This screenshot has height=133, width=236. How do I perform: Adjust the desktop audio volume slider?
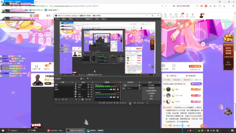pos(104,97)
